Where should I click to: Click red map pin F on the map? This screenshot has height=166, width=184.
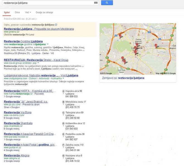156,46
